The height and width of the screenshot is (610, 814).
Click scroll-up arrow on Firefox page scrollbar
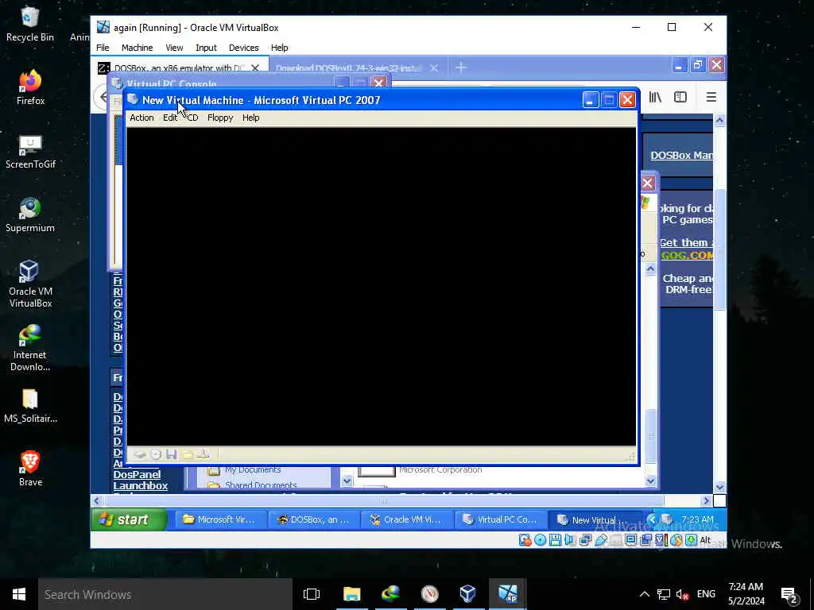click(x=719, y=121)
